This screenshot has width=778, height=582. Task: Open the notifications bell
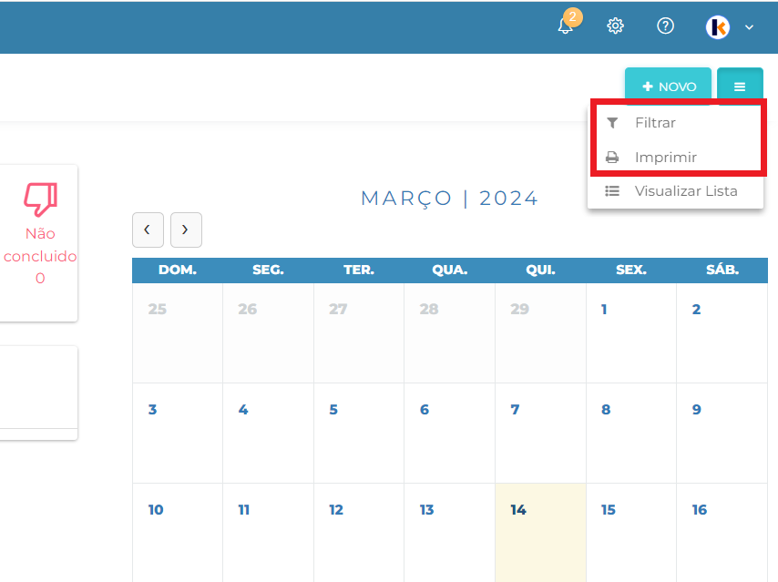(x=566, y=26)
